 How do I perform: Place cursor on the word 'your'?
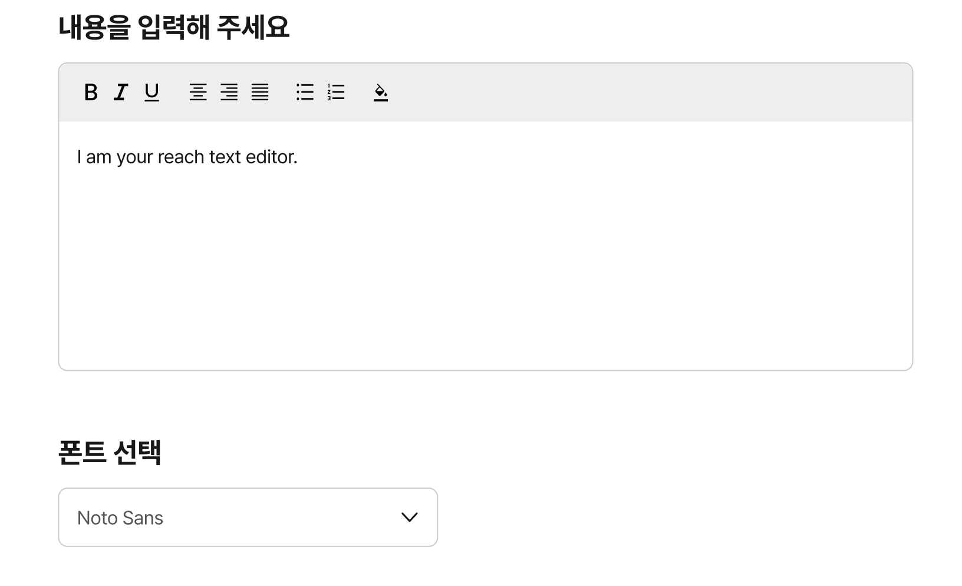135,157
